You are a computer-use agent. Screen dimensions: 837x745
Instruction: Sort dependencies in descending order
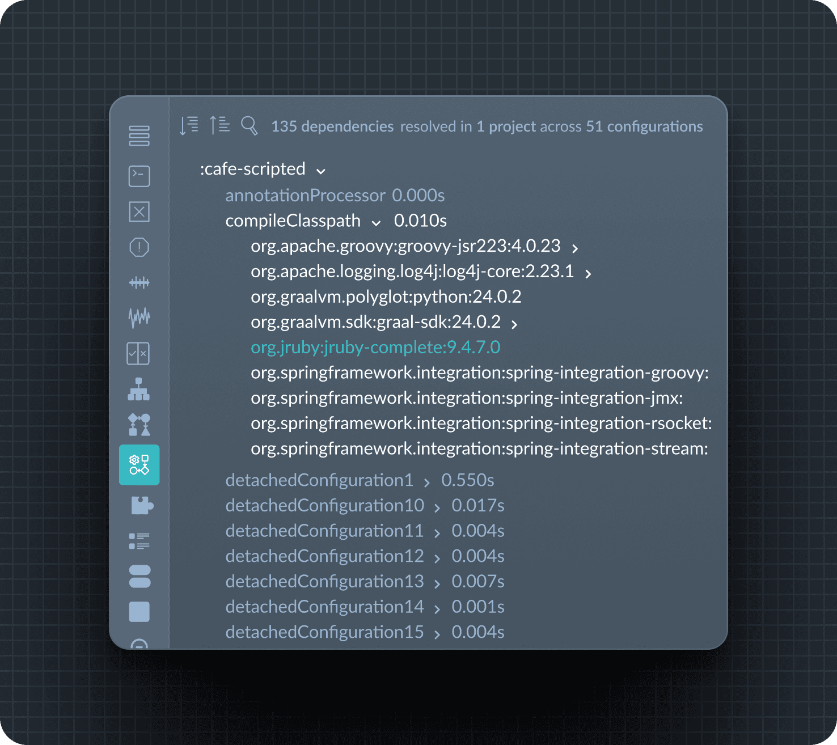tap(188, 125)
